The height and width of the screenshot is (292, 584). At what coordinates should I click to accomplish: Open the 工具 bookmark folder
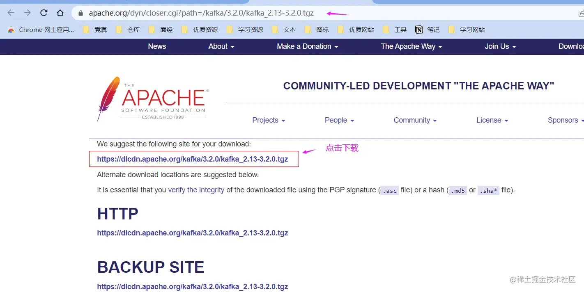[x=395, y=30]
